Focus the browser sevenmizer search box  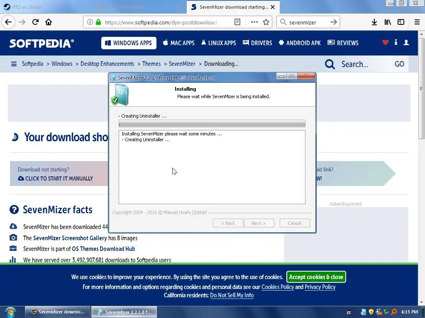[308, 22]
